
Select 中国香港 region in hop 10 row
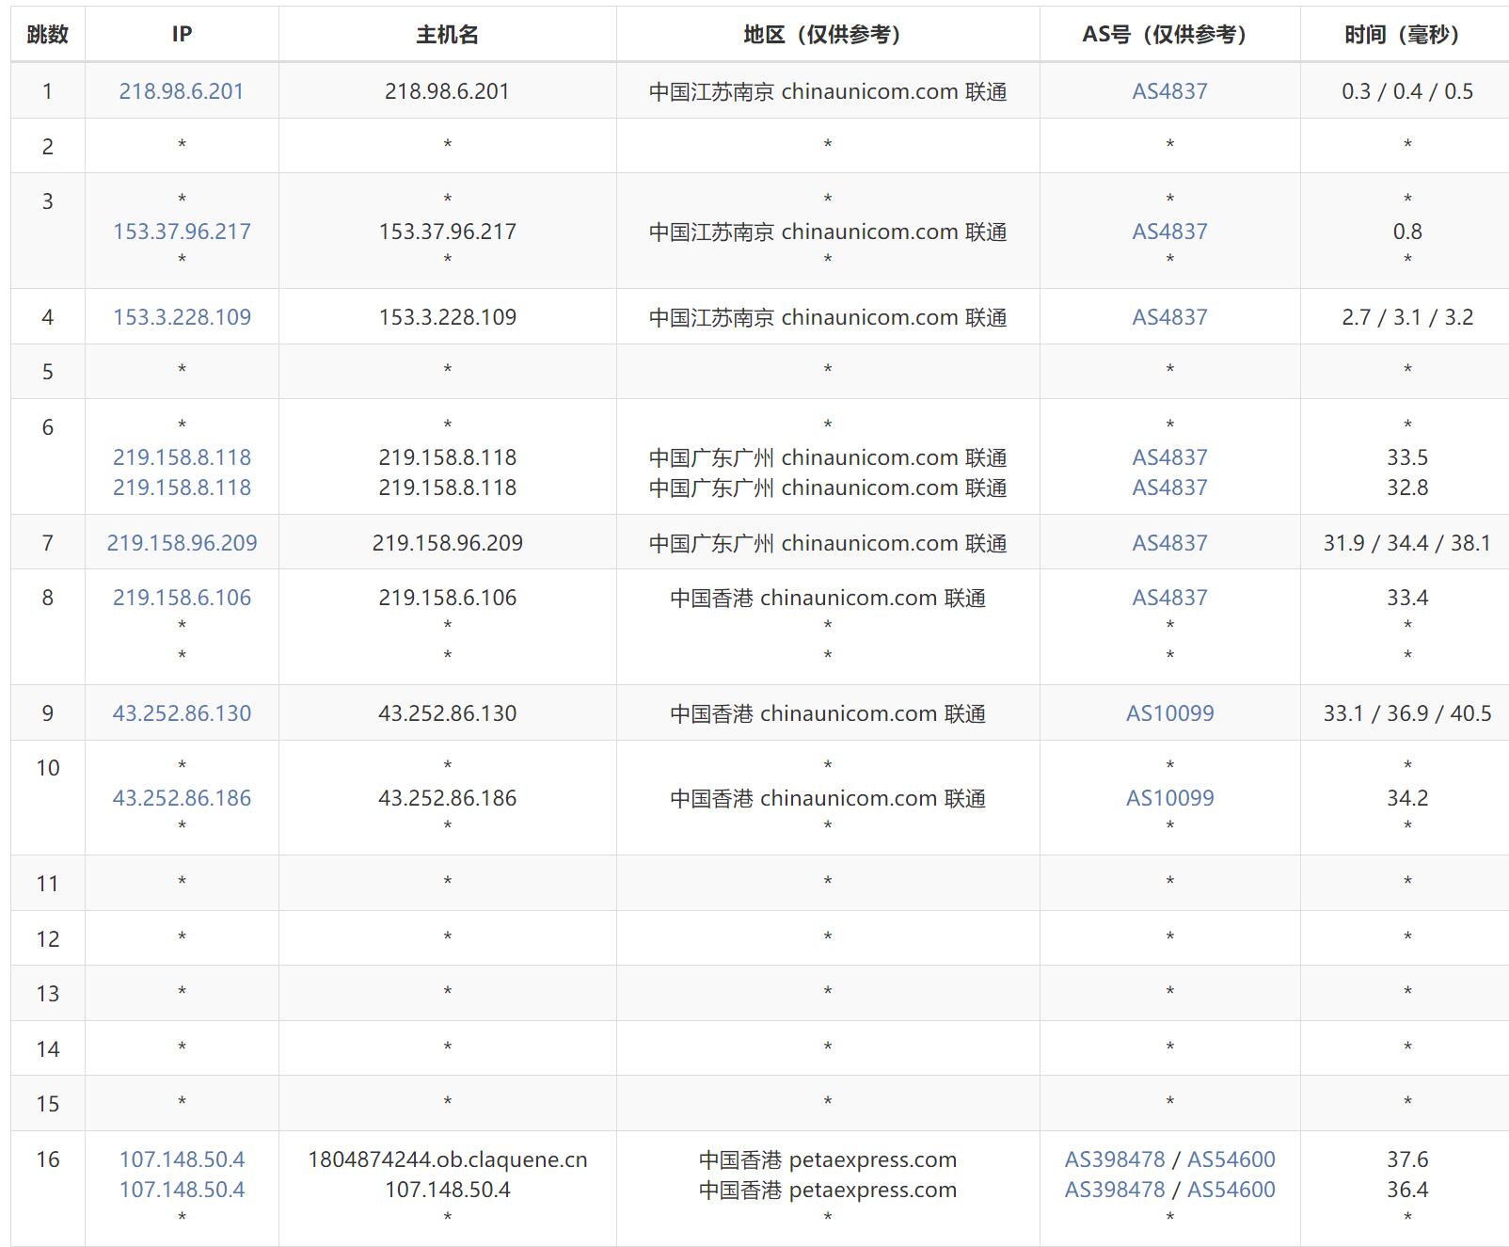[x=828, y=798]
